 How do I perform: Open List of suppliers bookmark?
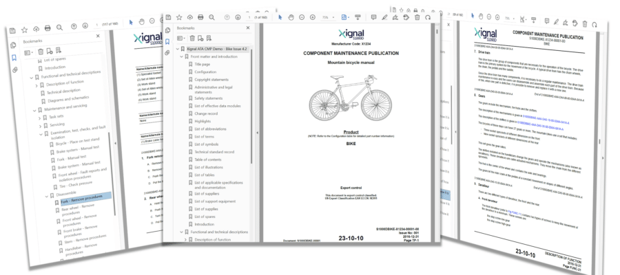pos(207,194)
